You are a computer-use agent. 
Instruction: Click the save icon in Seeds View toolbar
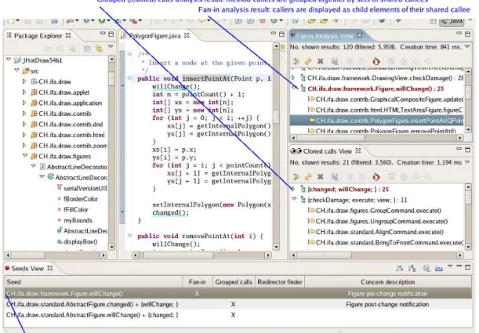426,268
